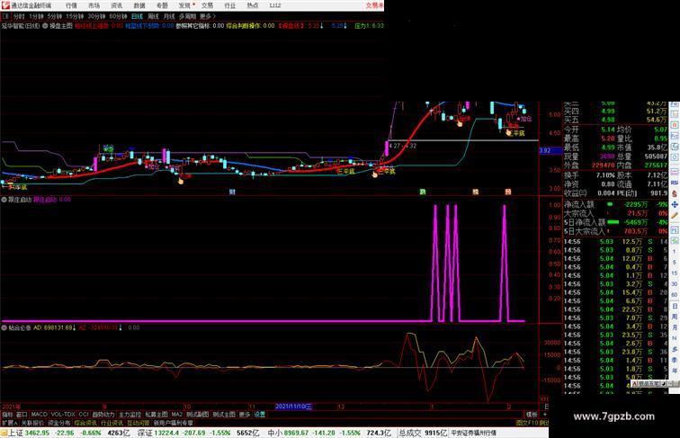The height and width of the screenshot is (438, 680).
Task: Switch chart to 60分钟 period
Action: [x=118, y=16]
